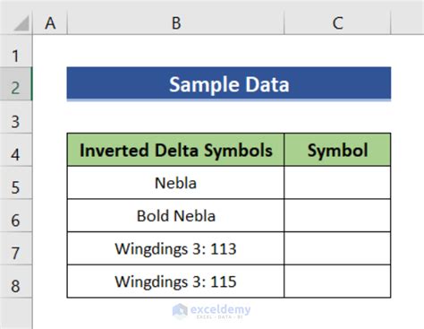Screen dimensions: 424x329
Task: Select the Inverted Delta Symbols header cell
Action: click(x=176, y=150)
